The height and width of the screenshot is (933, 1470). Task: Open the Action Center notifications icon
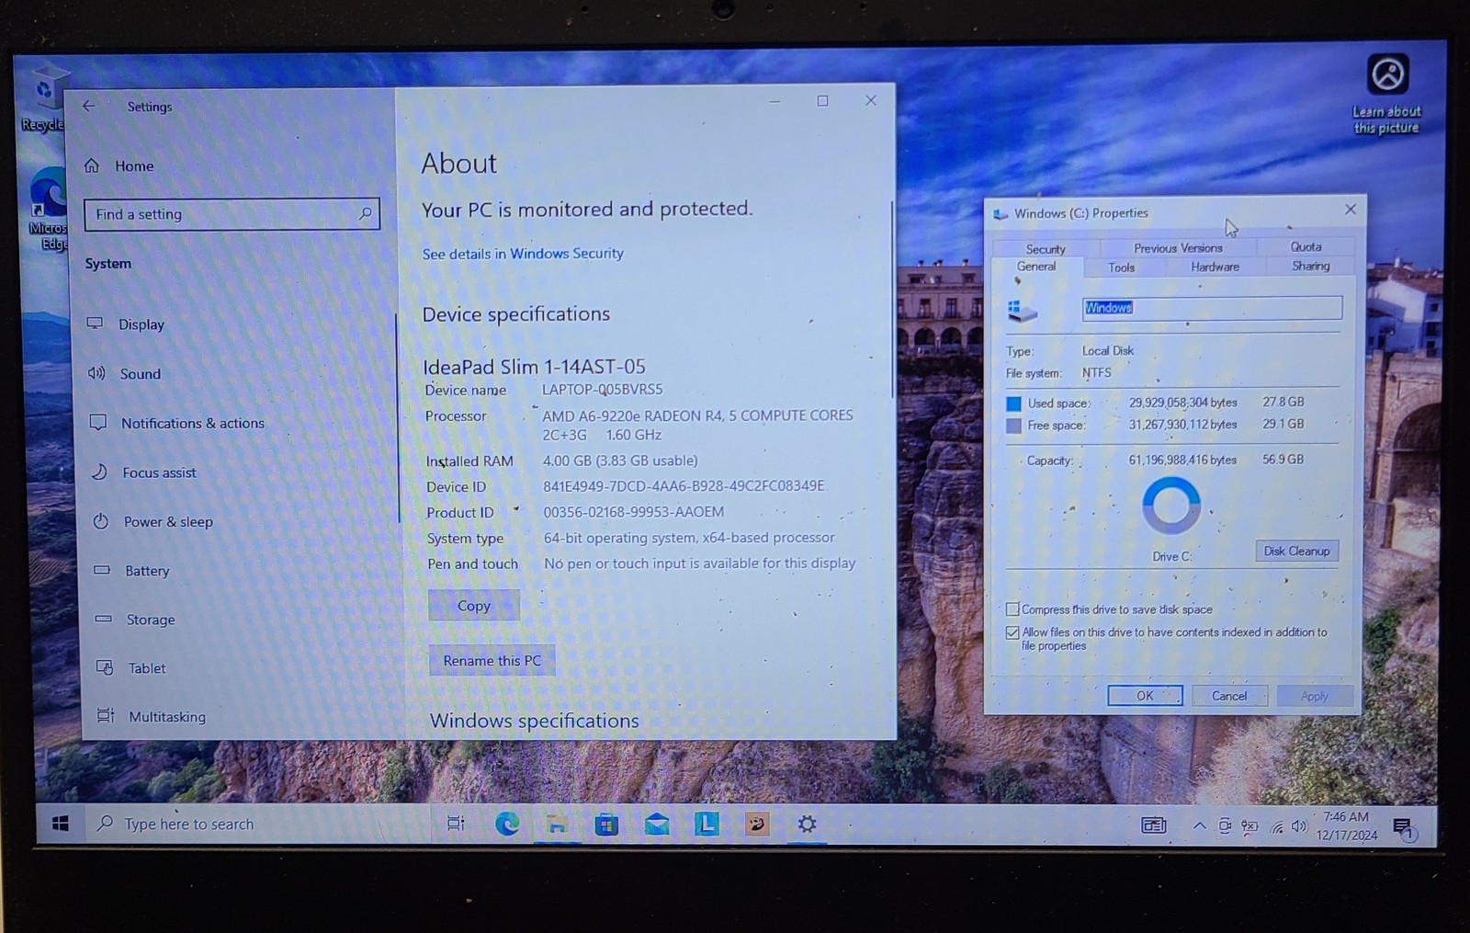(1404, 828)
